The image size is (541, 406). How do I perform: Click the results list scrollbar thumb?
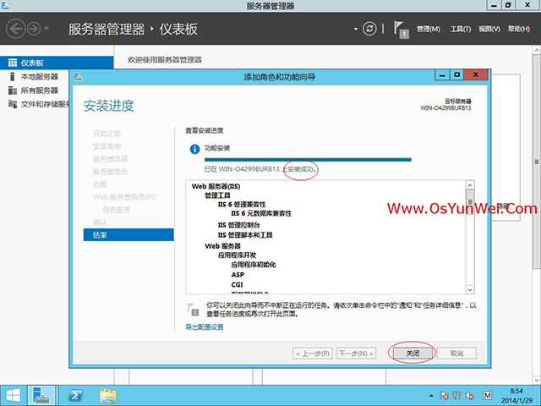470,201
